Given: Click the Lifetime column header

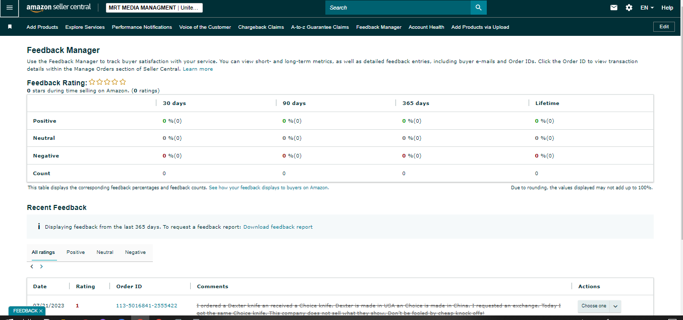Looking at the screenshot, I should pyautogui.click(x=547, y=103).
